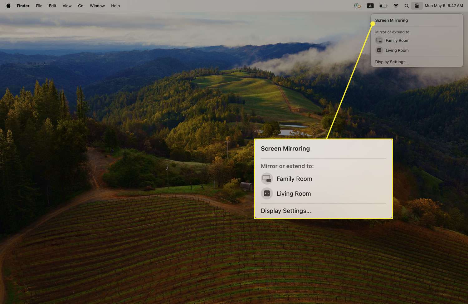
Task: Open the Finder app menu
Action: click(23, 6)
